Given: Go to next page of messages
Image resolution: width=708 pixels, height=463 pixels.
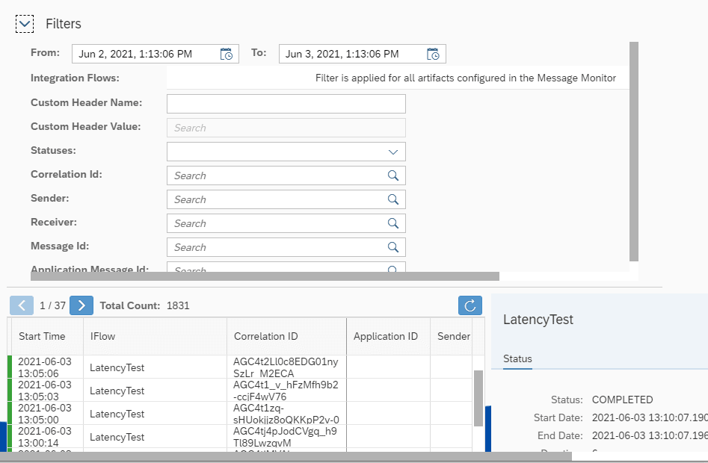Looking at the screenshot, I should 81,305.
